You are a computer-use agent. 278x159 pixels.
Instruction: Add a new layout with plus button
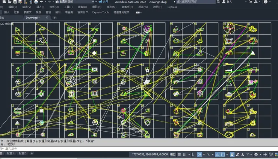pos(32,153)
